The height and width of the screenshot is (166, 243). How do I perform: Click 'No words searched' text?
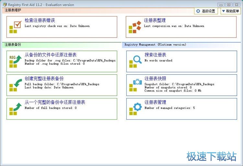158,61
